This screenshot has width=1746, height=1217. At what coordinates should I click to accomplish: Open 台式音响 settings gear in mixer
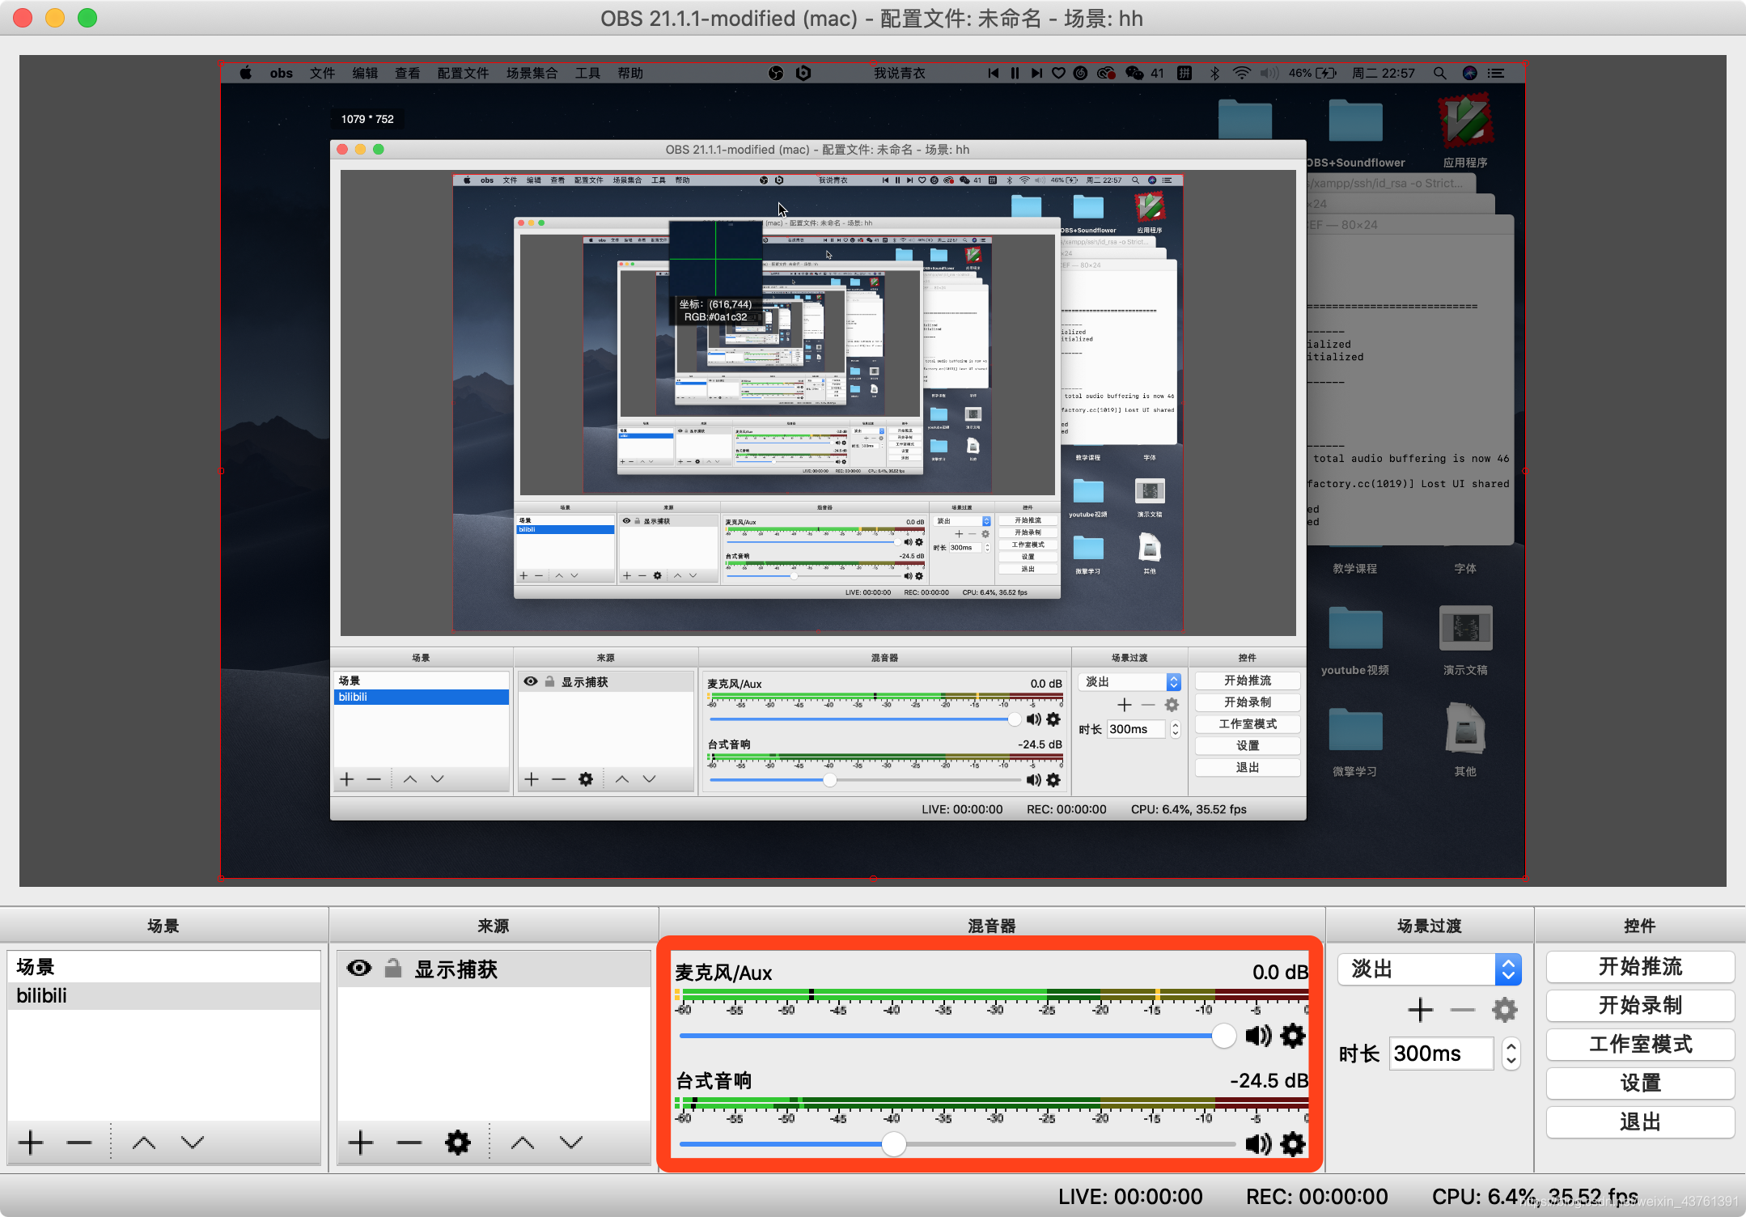[1292, 1144]
